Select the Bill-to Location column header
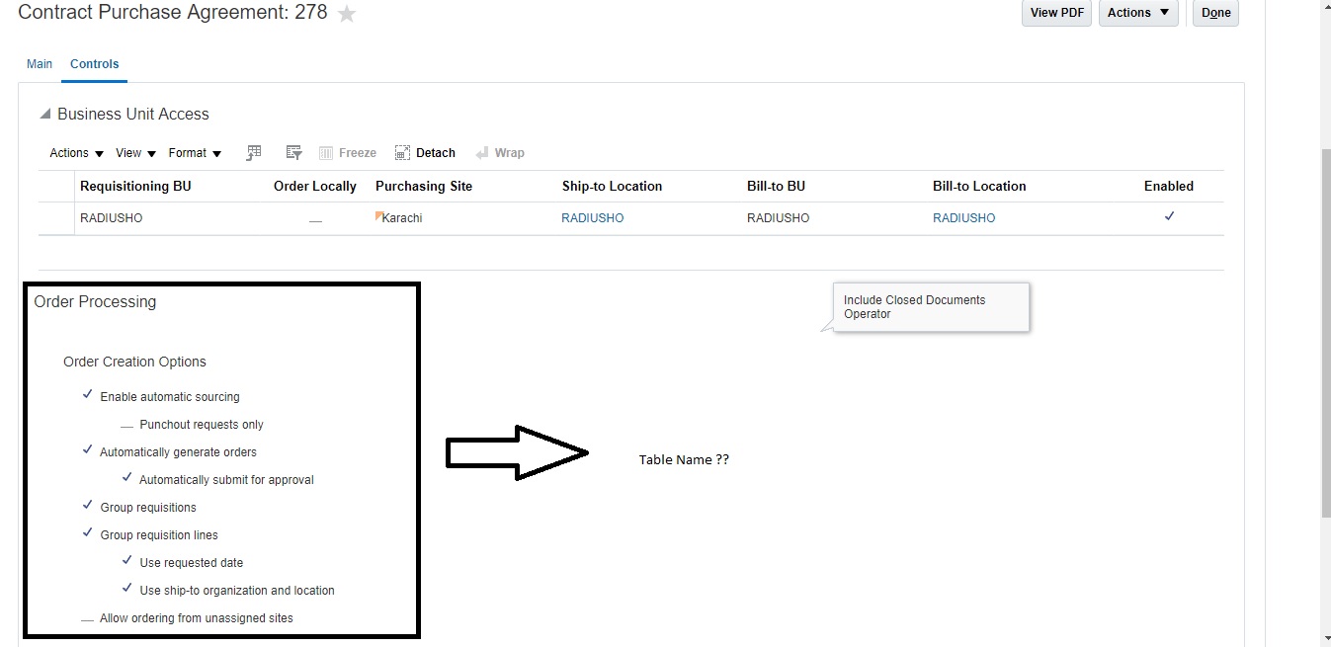 coord(979,186)
